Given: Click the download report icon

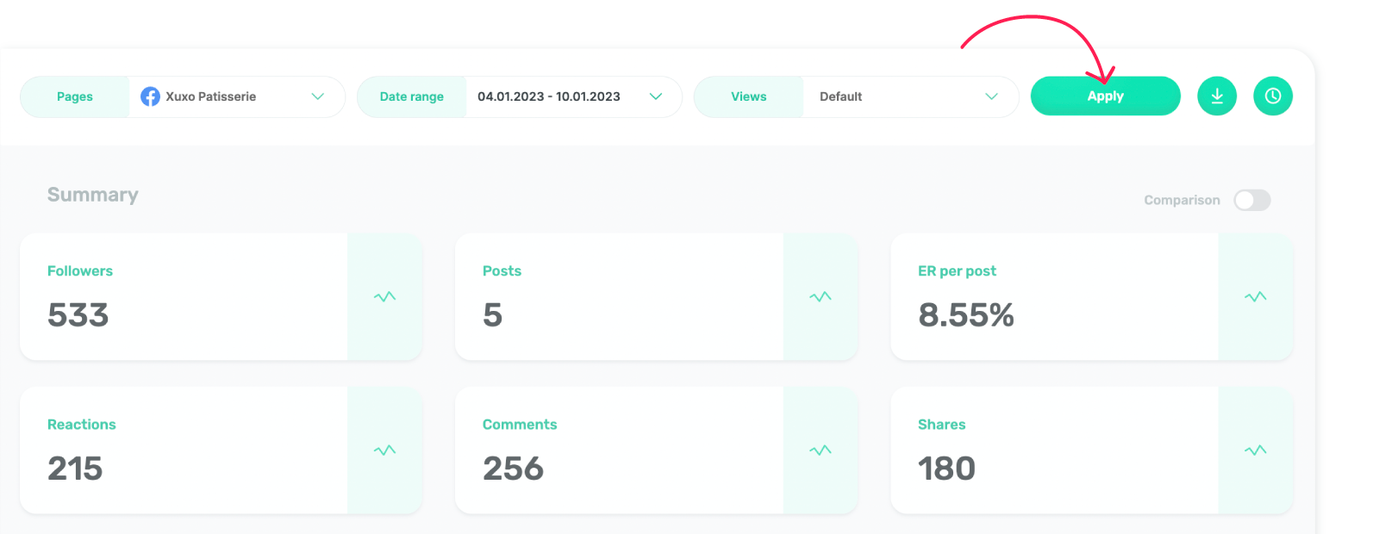Looking at the screenshot, I should coord(1217,96).
